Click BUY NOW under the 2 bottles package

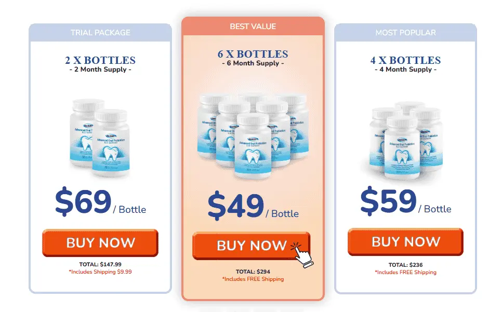100,243
